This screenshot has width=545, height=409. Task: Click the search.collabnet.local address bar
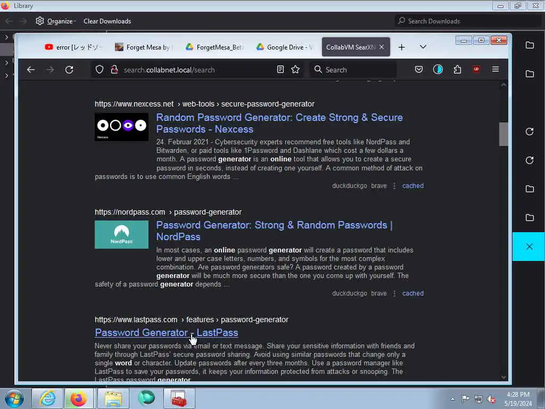click(x=196, y=70)
